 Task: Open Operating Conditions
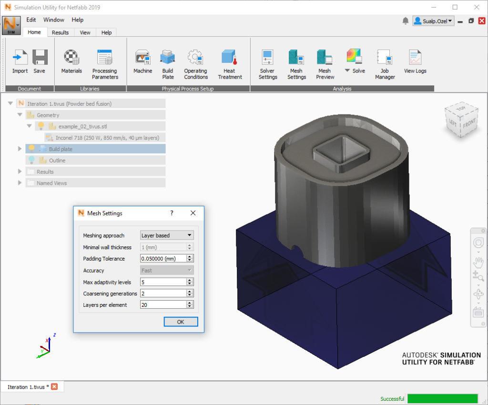pyautogui.click(x=196, y=65)
